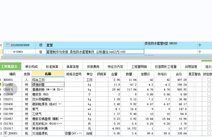212x137 pixels.
Task: Click the 编码 column header
Action: pos(13,74)
